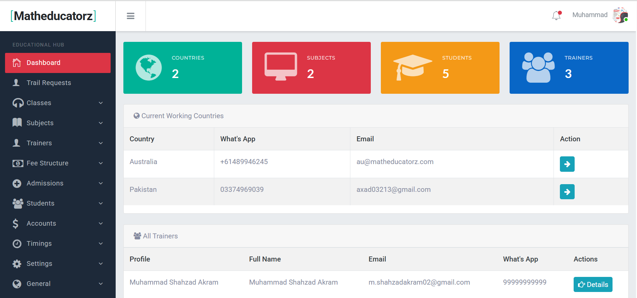
Task: Click the group icon in Trainers card
Action: click(x=538, y=67)
